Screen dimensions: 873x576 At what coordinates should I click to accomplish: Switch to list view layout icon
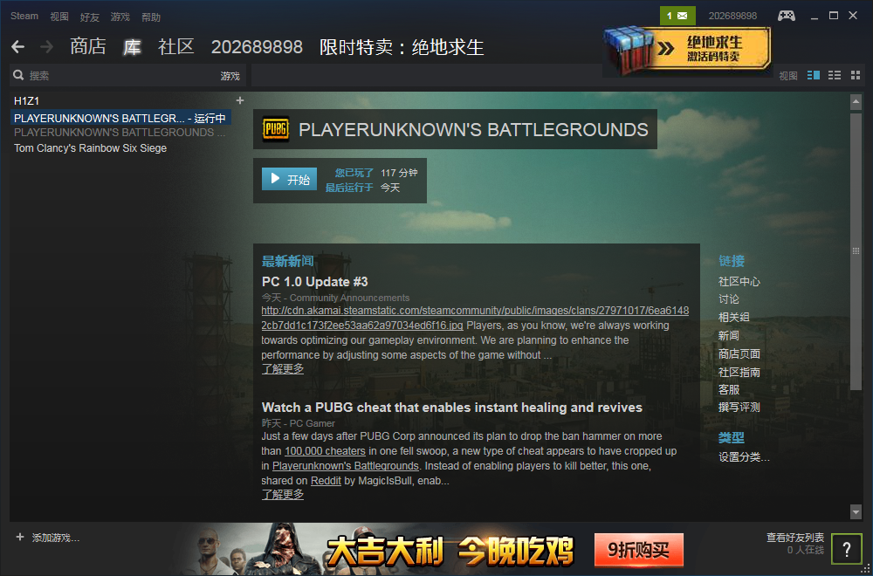click(x=835, y=75)
